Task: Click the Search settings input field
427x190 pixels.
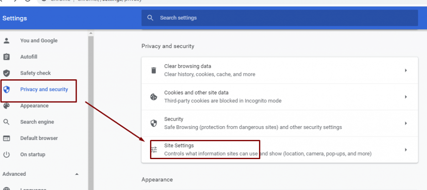Action: [x=284, y=18]
